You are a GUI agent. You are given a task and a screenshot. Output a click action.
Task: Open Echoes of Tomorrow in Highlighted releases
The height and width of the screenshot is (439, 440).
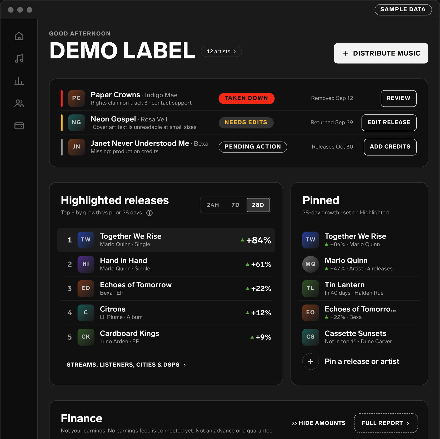pos(166,288)
